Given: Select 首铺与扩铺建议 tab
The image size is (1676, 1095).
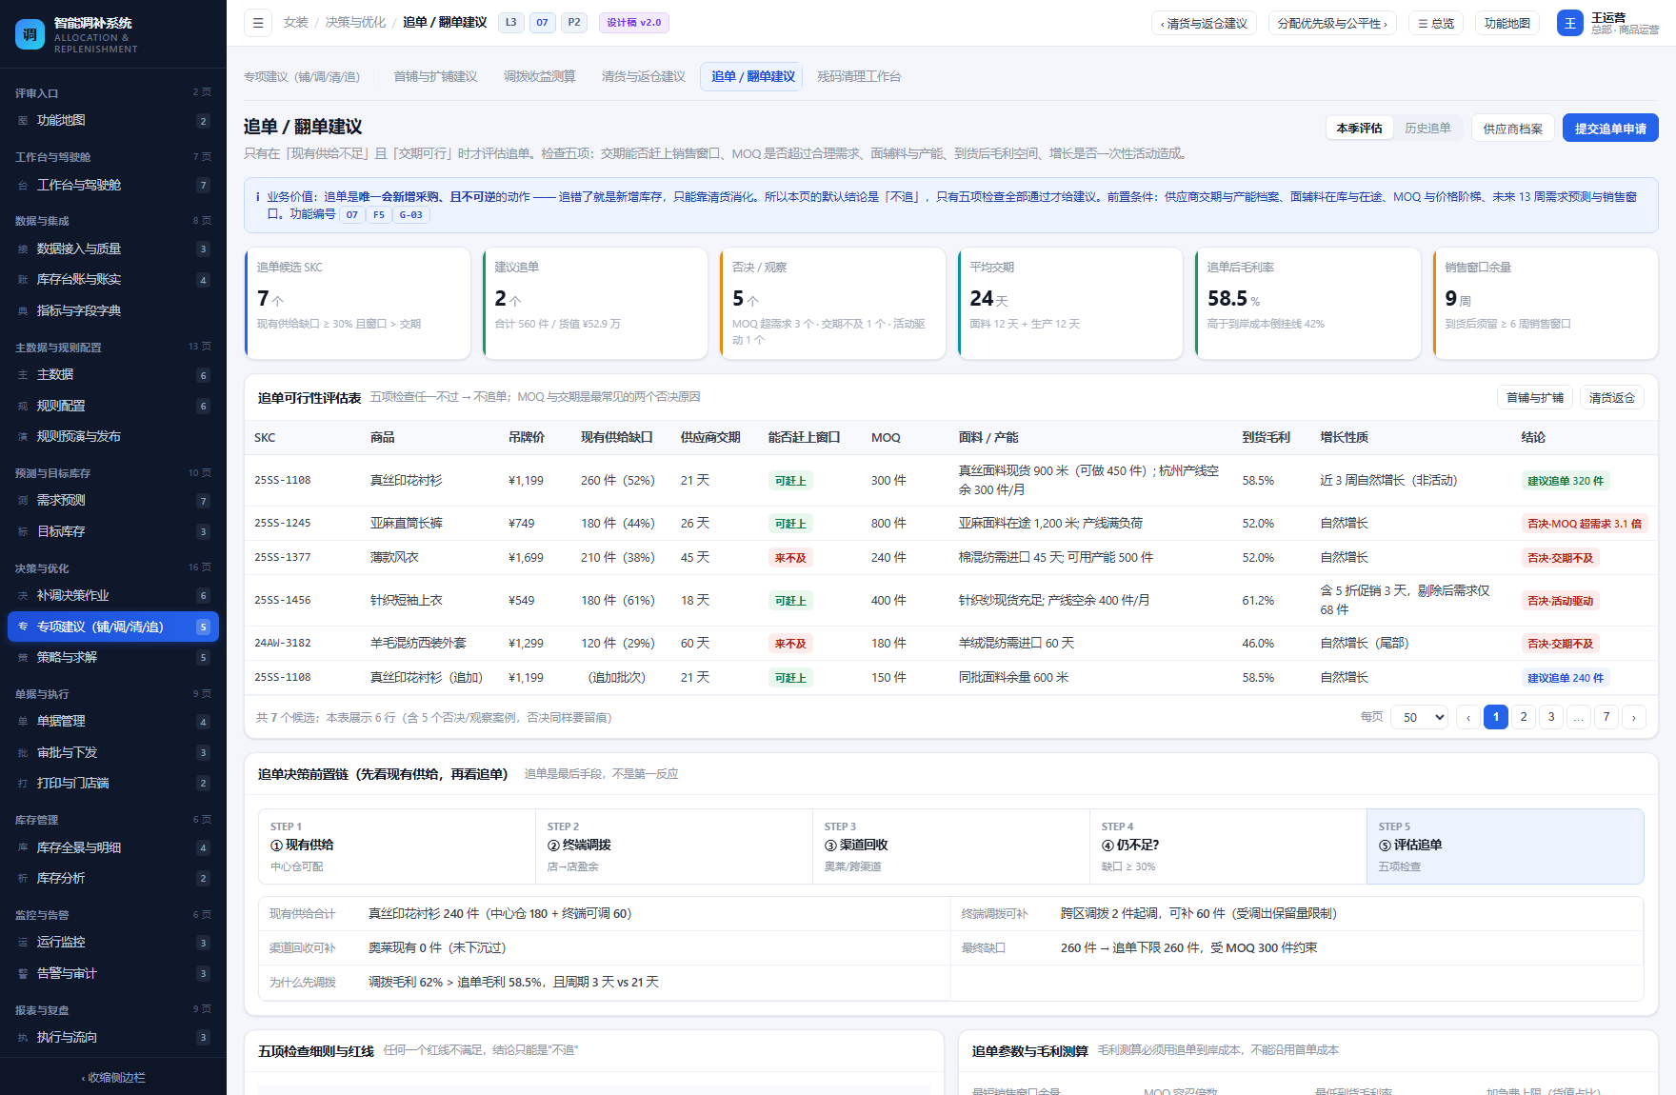Looking at the screenshot, I should [435, 77].
